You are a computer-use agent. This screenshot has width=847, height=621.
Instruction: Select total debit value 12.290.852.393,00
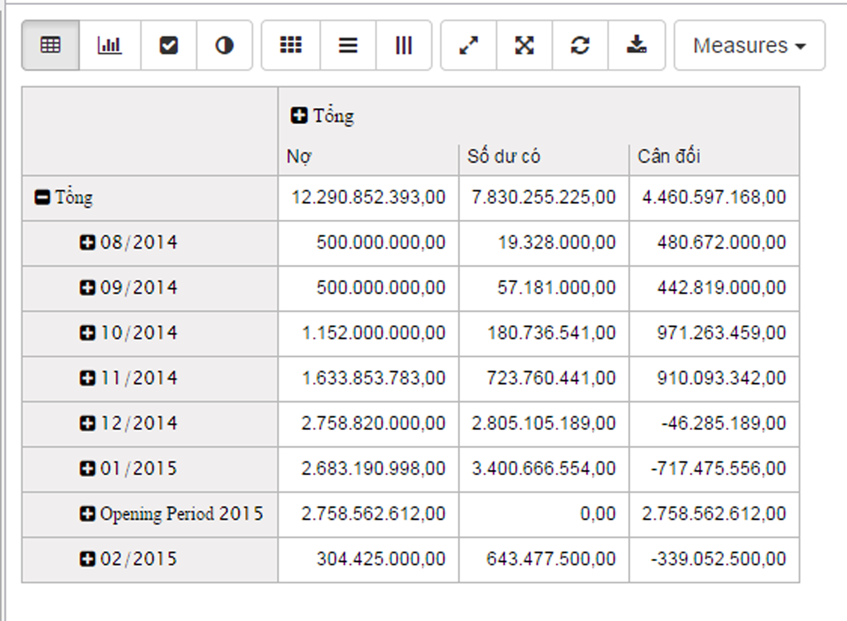pos(368,197)
